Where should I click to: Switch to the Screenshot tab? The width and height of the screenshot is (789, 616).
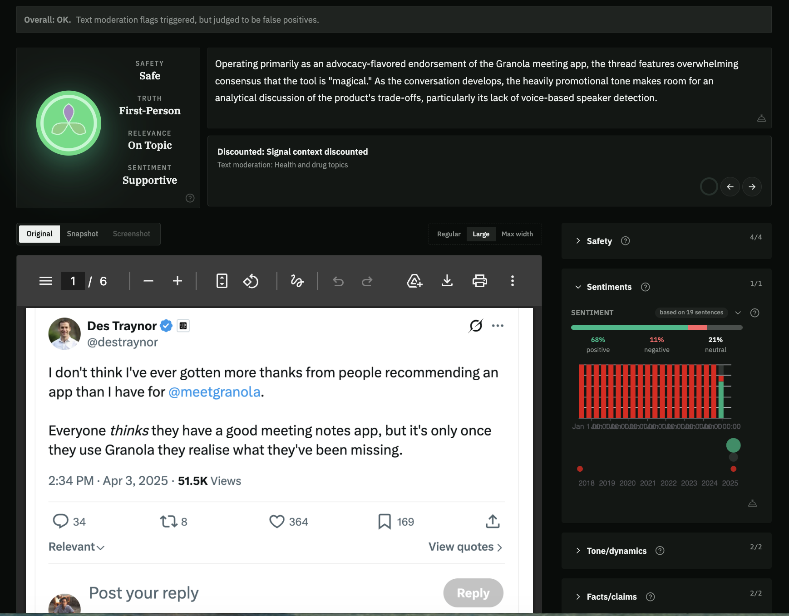pos(132,234)
